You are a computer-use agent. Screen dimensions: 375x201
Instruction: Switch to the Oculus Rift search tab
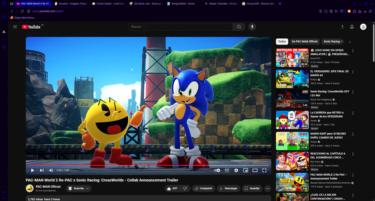(259, 4)
